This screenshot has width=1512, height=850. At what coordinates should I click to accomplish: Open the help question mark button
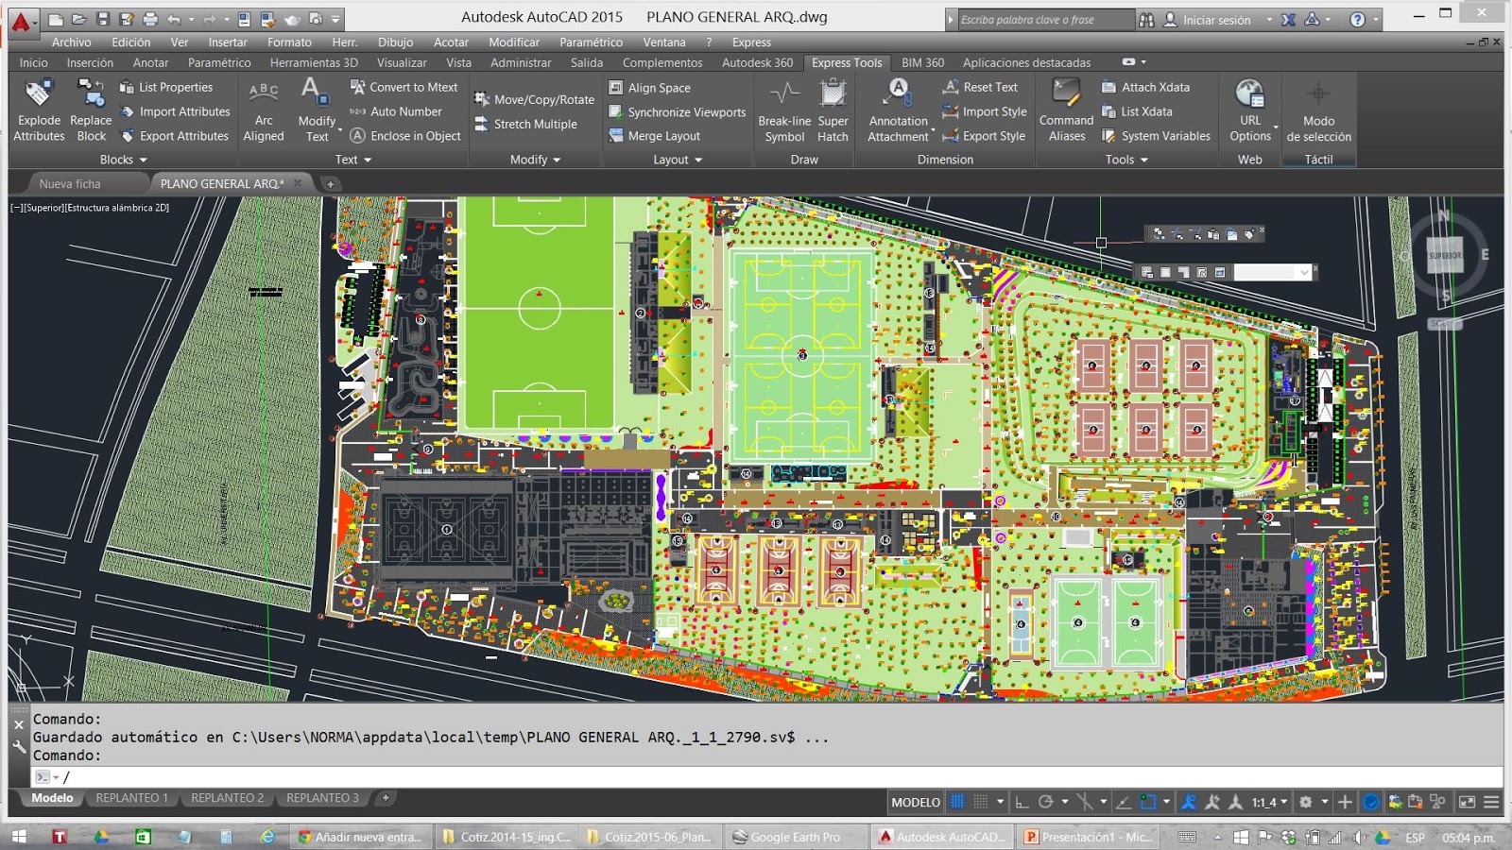coord(1357,19)
